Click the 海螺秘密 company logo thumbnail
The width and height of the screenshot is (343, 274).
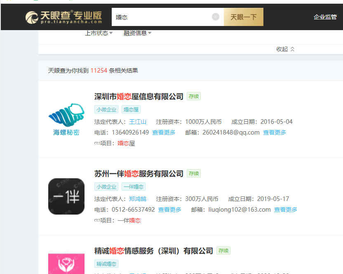pos(66,120)
